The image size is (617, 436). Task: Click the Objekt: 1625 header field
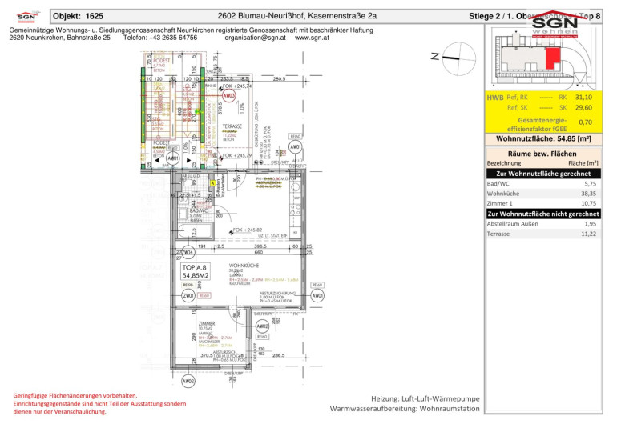(78, 15)
